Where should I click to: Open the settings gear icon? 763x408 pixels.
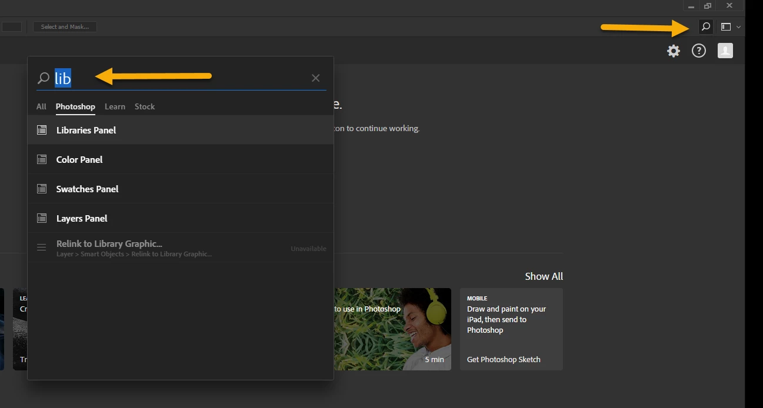pyautogui.click(x=674, y=51)
